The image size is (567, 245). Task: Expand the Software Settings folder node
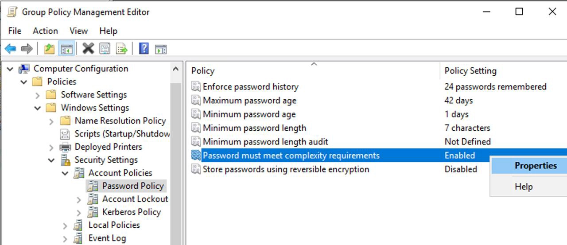pos(38,95)
